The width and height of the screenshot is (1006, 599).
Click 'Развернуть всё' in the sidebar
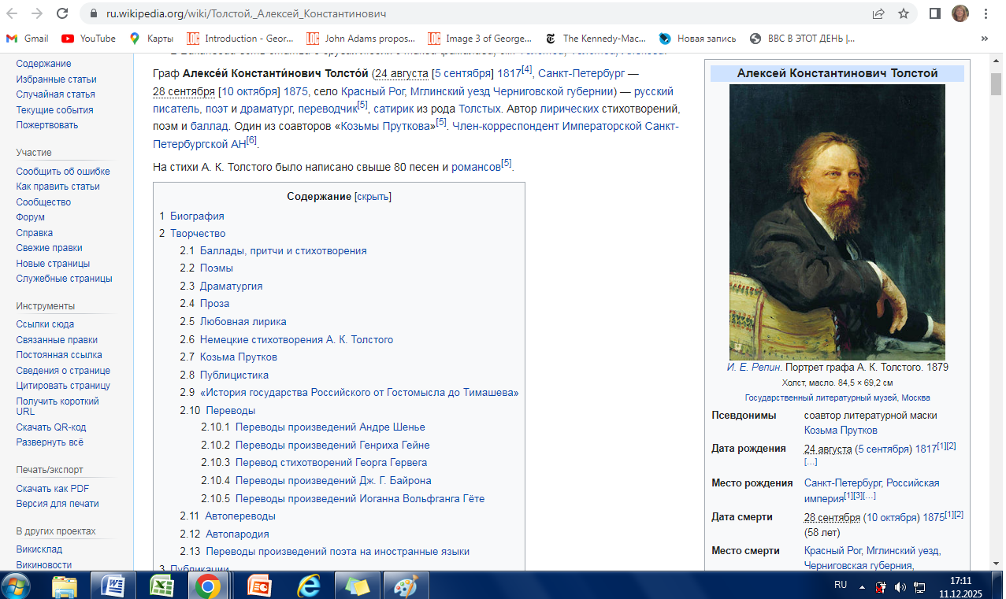pos(50,442)
